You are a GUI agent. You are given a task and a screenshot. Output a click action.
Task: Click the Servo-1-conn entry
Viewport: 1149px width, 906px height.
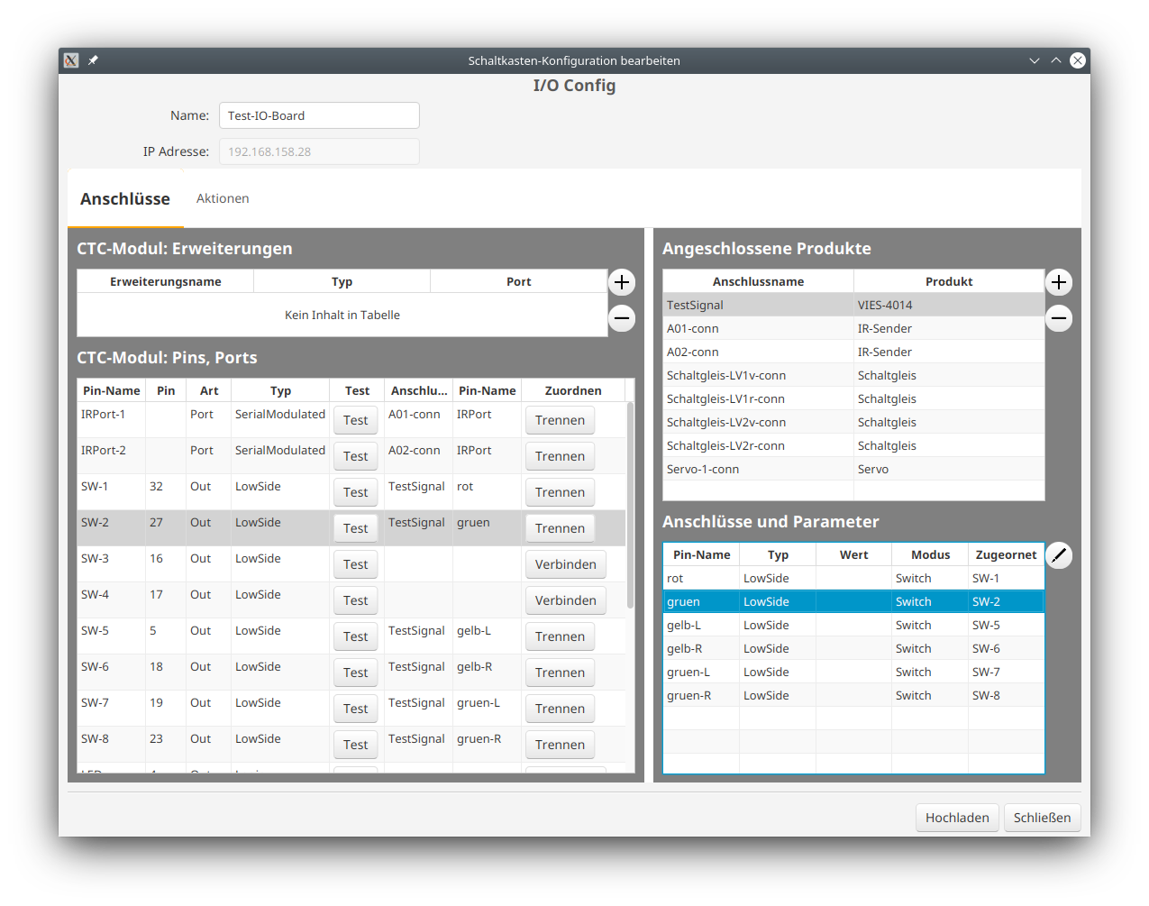point(757,469)
